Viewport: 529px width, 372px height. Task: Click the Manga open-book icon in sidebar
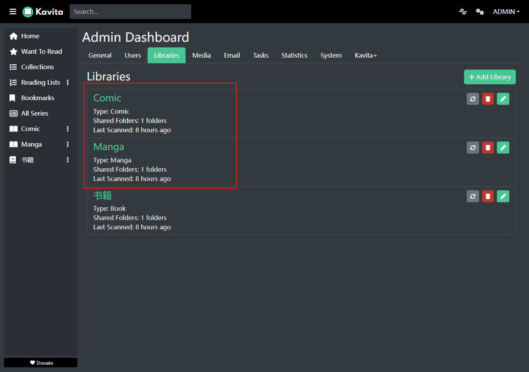pyautogui.click(x=14, y=144)
